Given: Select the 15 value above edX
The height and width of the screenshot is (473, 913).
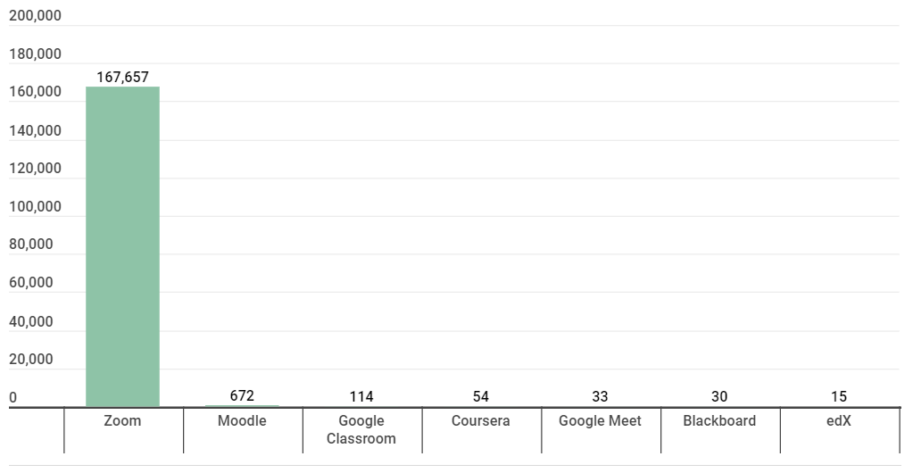Looking at the screenshot, I should coord(839,396).
